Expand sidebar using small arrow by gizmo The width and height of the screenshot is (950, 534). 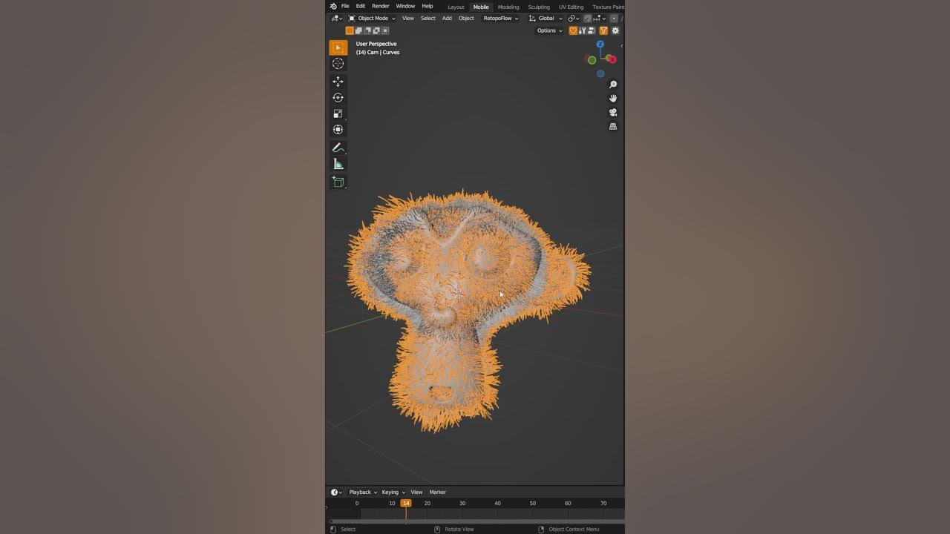tap(621, 46)
